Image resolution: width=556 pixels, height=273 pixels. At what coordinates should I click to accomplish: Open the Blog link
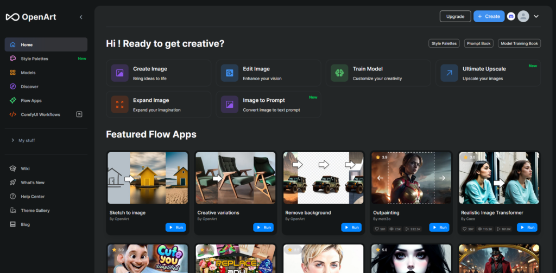[x=25, y=225]
